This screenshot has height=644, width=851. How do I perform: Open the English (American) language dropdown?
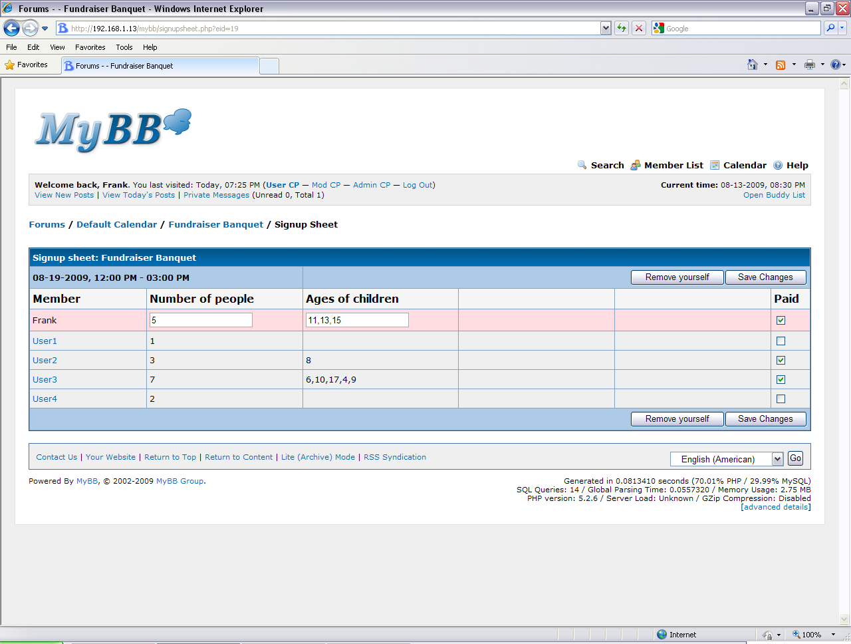pyautogui.click(x=727, y=459)
